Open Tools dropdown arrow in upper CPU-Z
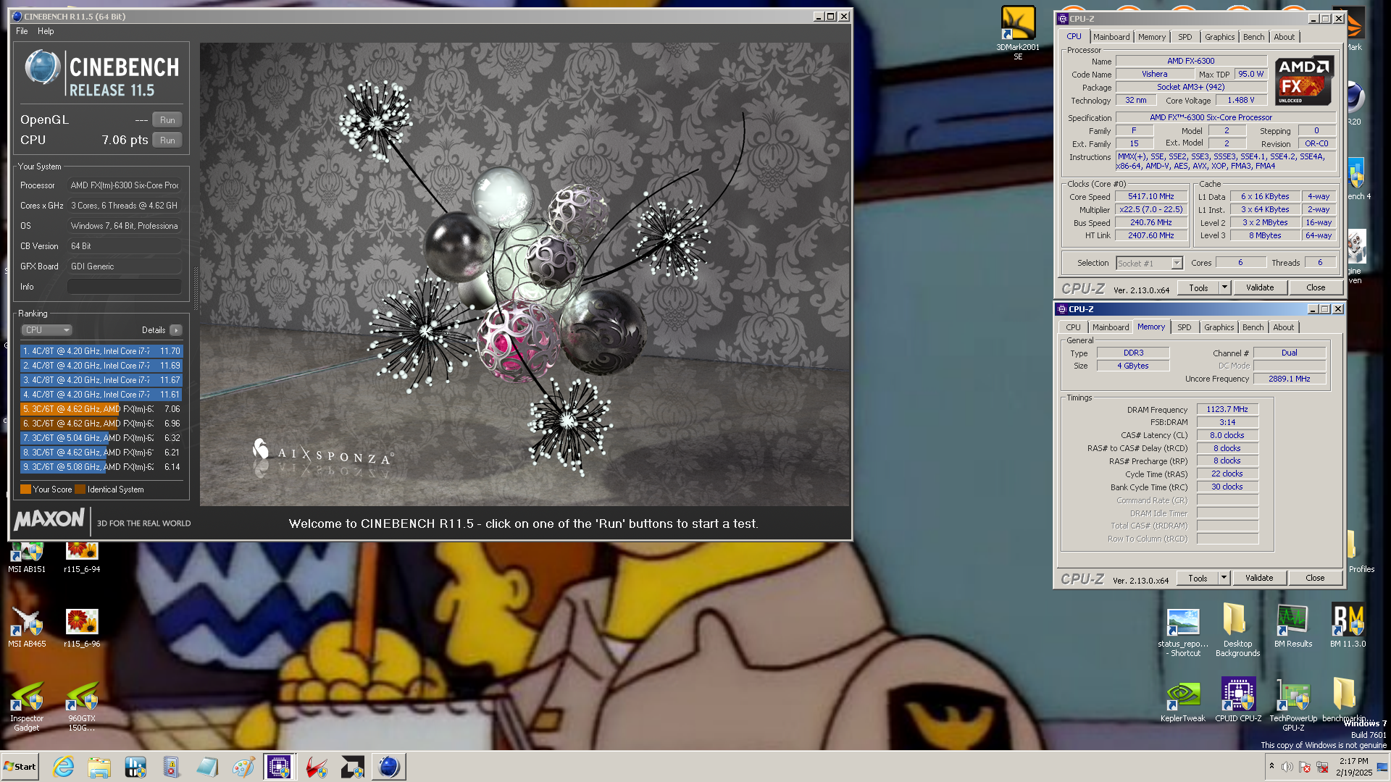This screenshot has width=1391, height=782. (1225, 288)
